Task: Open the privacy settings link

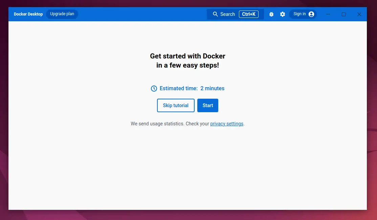Action: (x=227, y=124)
